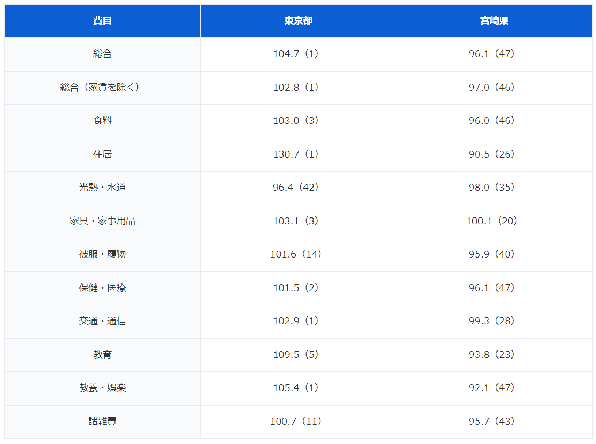Click the 102.9 (1) cell
The height and width of the screenshot is (444, 596).
pos(298,321)
